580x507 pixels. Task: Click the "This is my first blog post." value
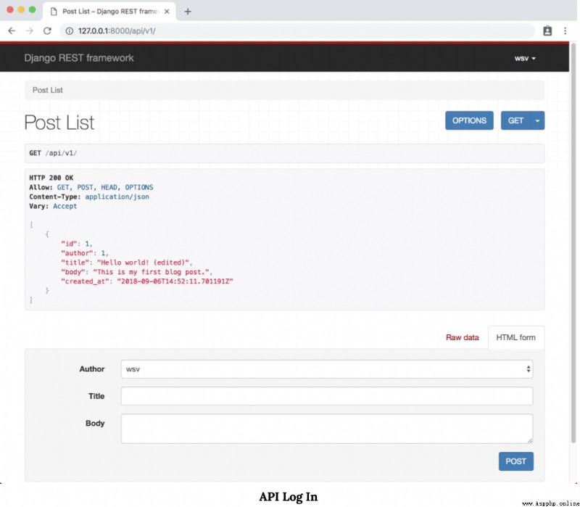coord(152,272)
